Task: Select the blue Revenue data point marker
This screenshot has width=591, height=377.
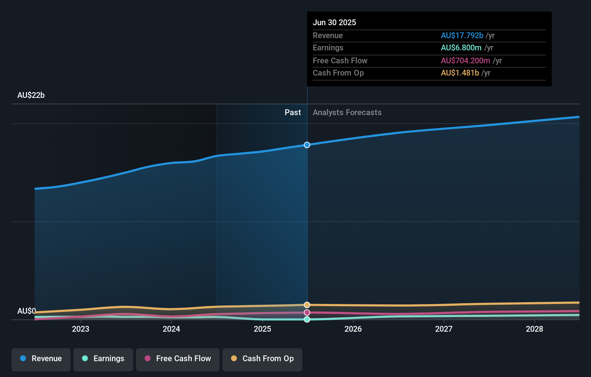Action: click(x=307, y=145)
